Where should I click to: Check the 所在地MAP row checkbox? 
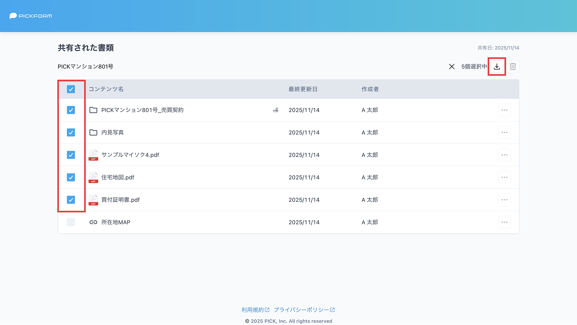71,222
